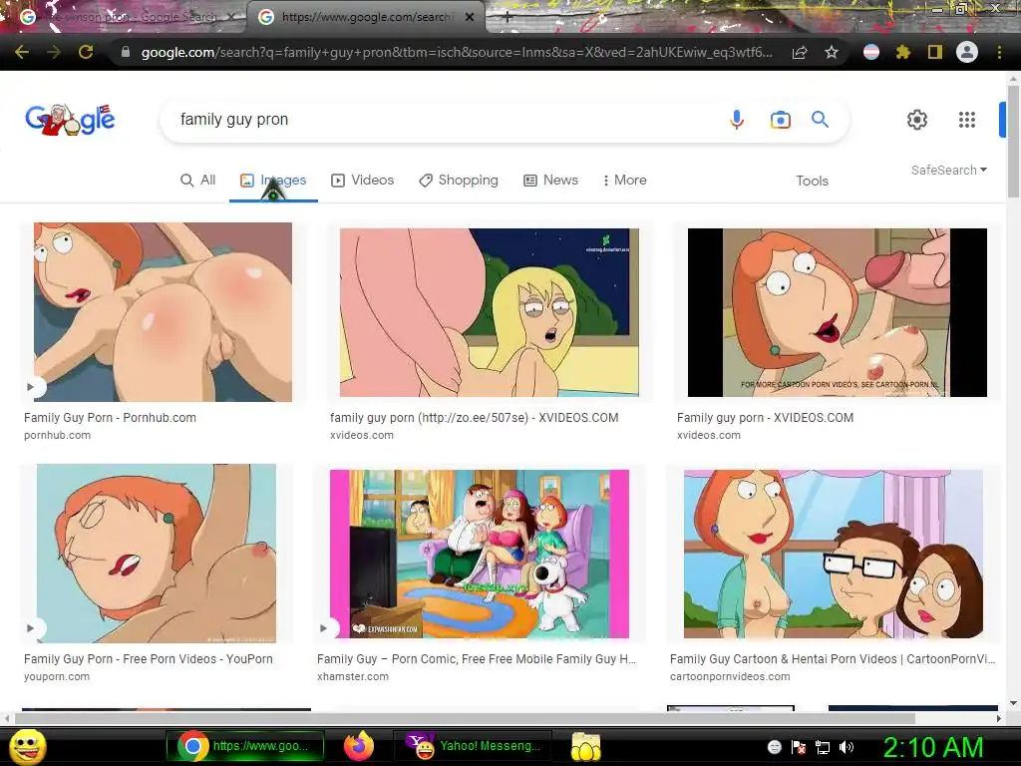Click the Google doodle logo
Image resolution: width=1021 pixels, height=766 pixels.
pyautogui.click(x=70, y=120)
